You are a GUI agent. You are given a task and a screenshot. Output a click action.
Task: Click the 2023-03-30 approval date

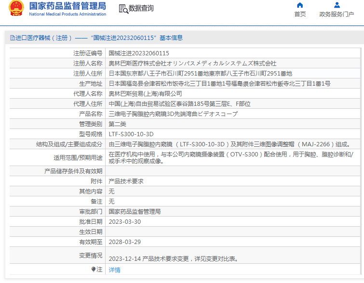(125, 222)
